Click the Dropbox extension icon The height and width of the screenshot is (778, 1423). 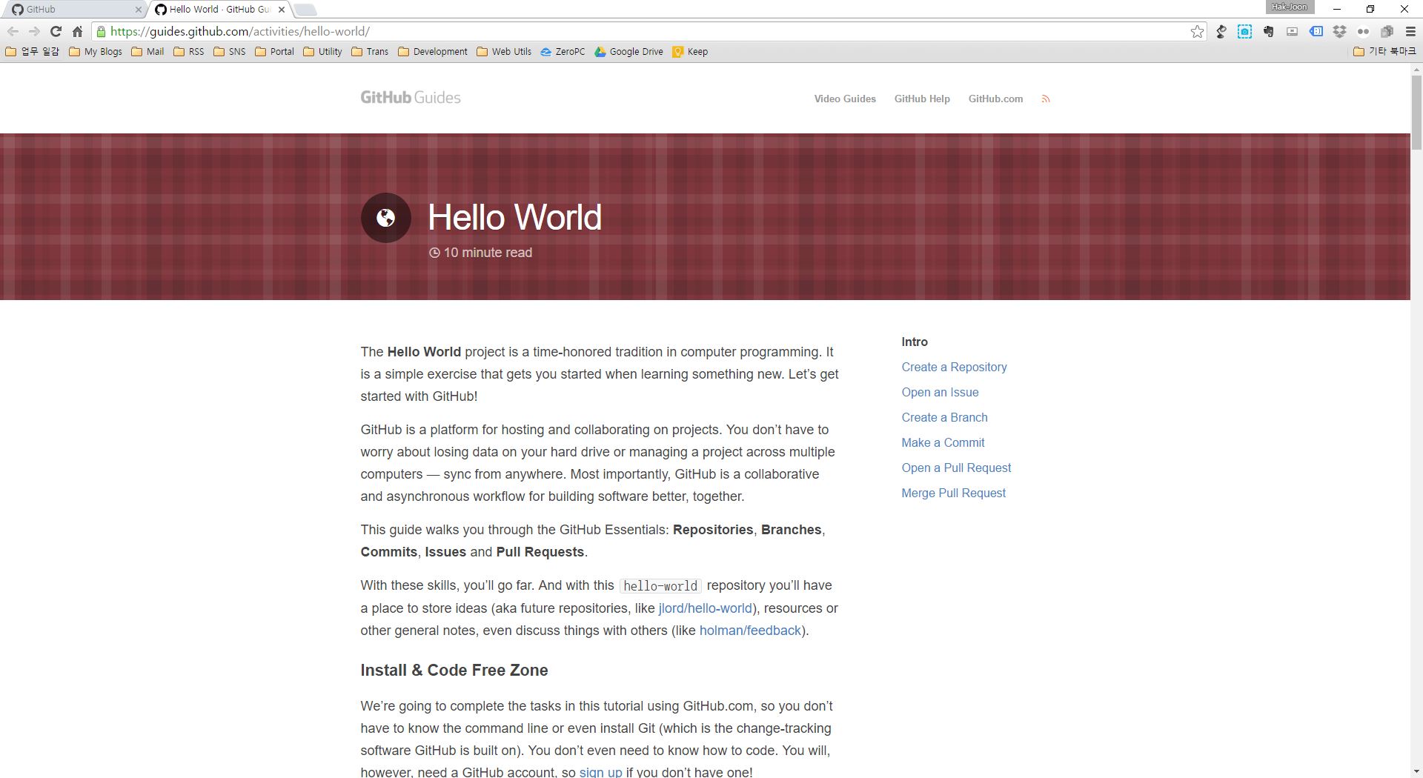pos(1340,31)
